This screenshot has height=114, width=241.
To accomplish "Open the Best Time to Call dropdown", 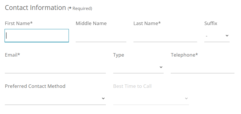I will click(x=151, y=99).
